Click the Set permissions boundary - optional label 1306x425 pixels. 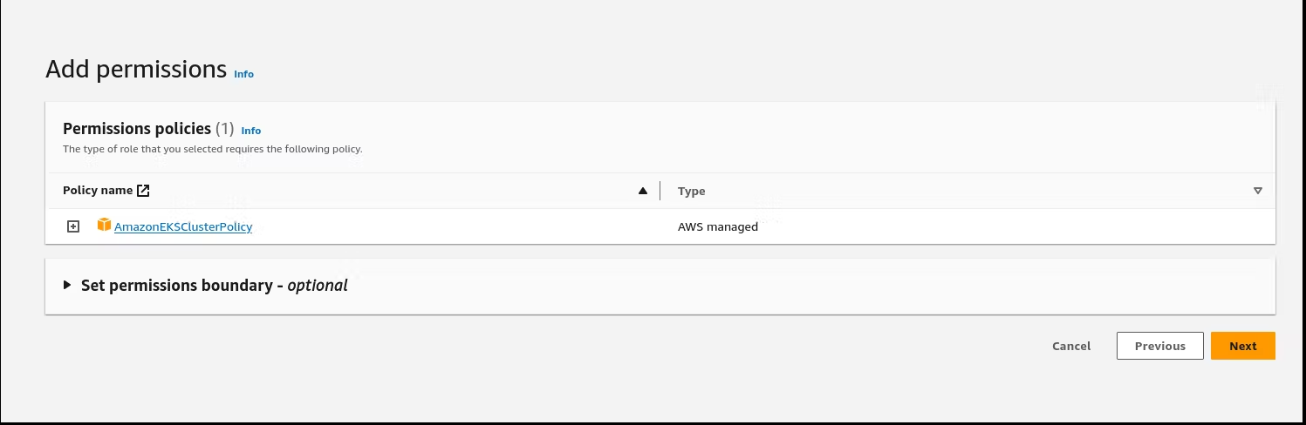coord(215,286)
